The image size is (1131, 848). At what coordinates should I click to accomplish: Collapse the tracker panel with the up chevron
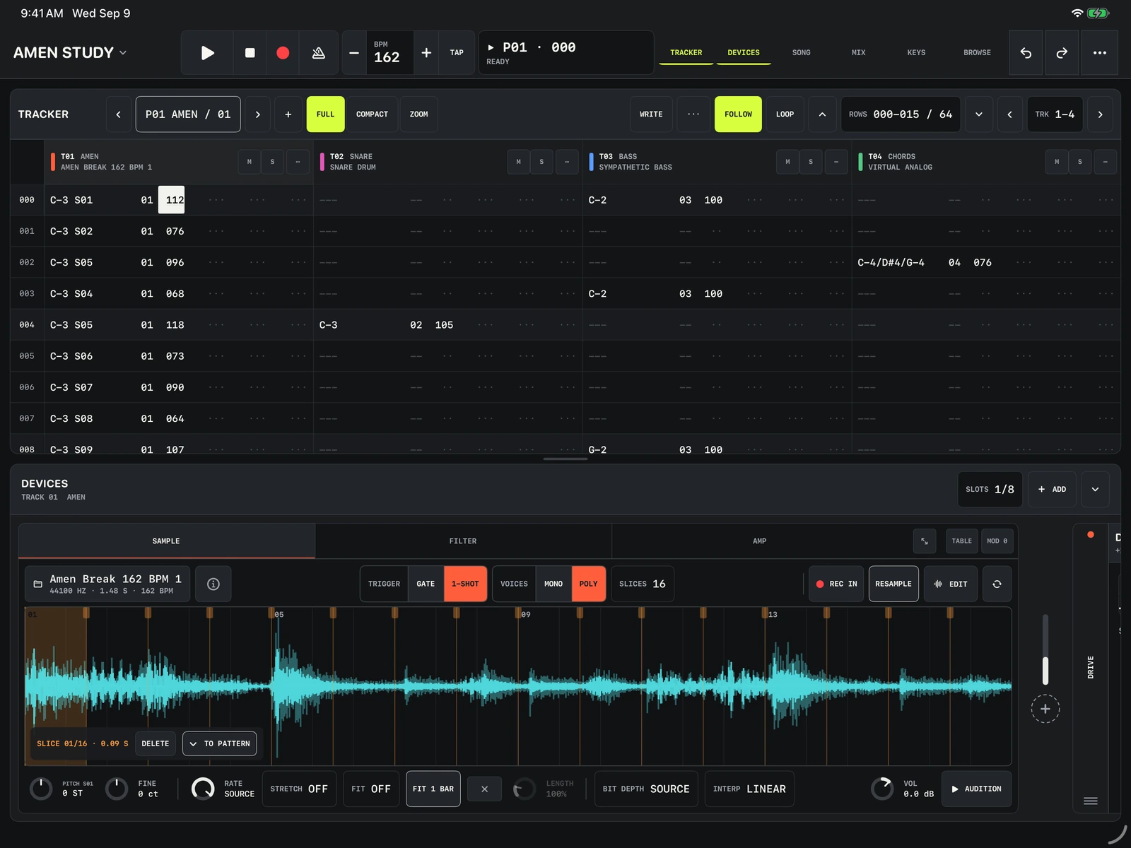pos(822,114)
